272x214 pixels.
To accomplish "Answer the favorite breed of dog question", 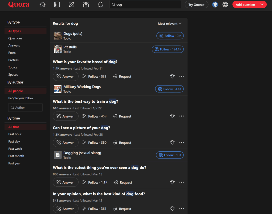I will coord(66,76).
